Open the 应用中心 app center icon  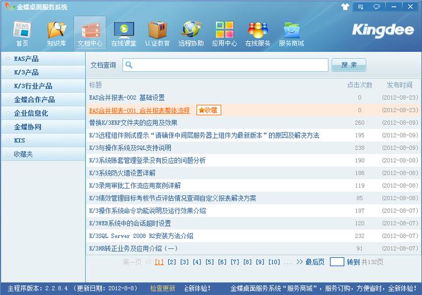coord(224,34)
